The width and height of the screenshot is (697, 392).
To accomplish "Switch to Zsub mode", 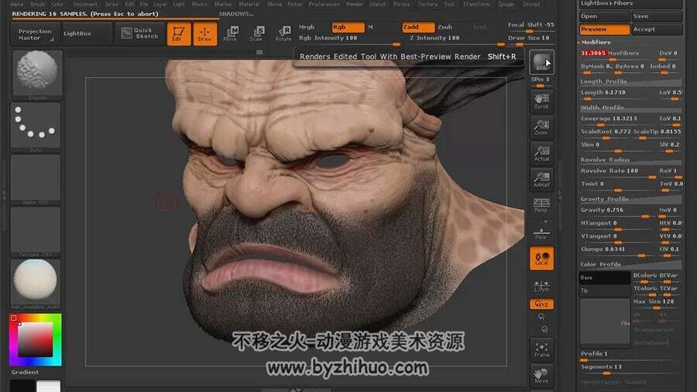I will tap(445, 27).
